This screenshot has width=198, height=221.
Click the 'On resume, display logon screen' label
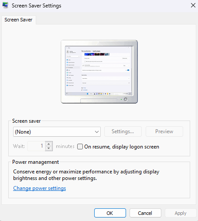click(x=122, y=147)
